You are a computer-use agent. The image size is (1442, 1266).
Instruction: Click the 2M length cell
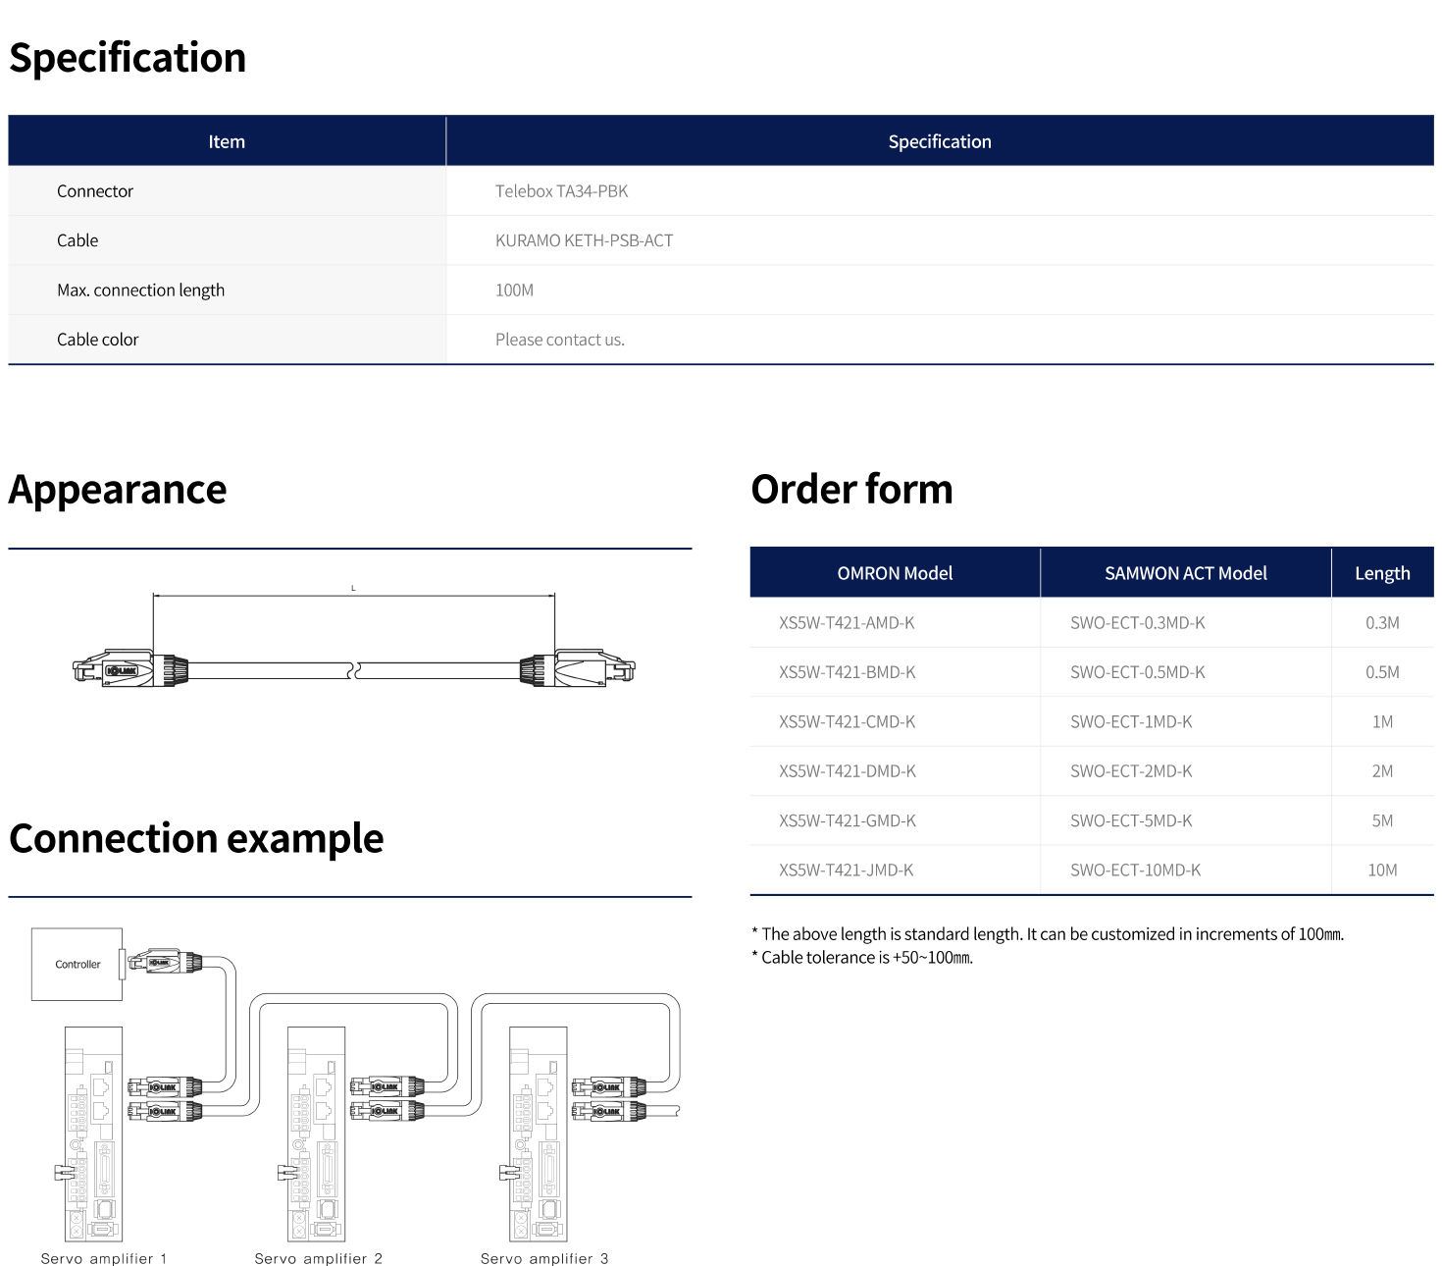pyautogui.click(x=1382, y=771)
